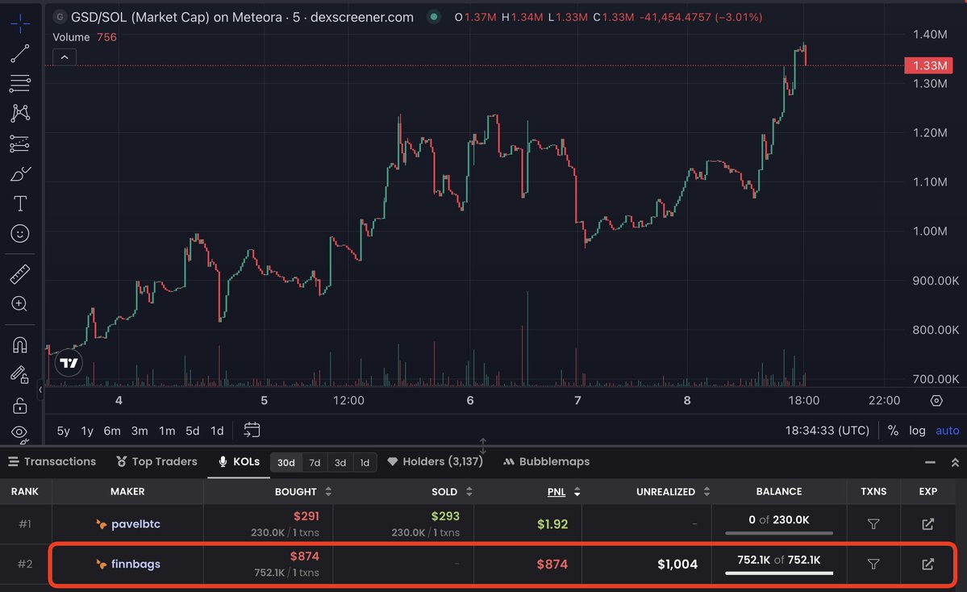Activate the zoom in tool
Image resolution: width=967 pixels, height=592 pixels.
(x=19, y=303)
